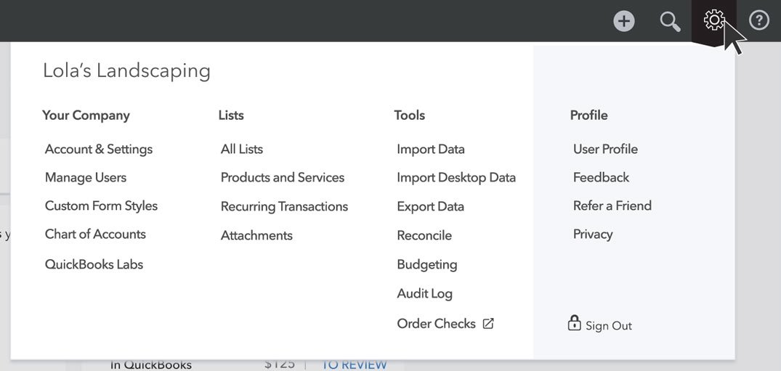Click the lock icon beside Sign Out
The image size is (781, 371).
(574, 322)
